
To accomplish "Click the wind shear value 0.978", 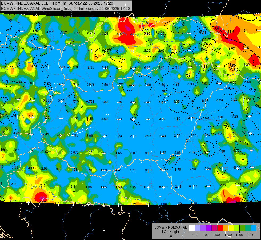I will coord(90,85).
